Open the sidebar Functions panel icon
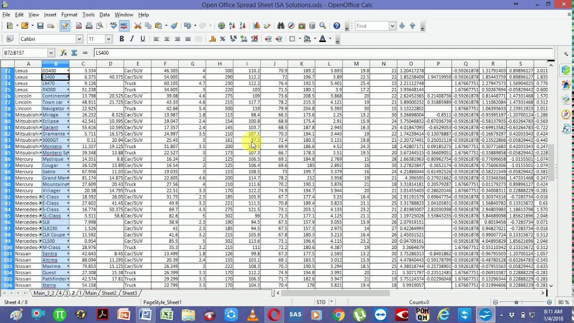 566,129
